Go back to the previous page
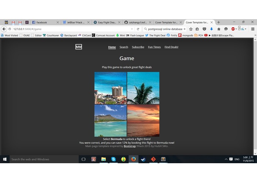Viewport: 257px width, 182px height. click(4, 29)
